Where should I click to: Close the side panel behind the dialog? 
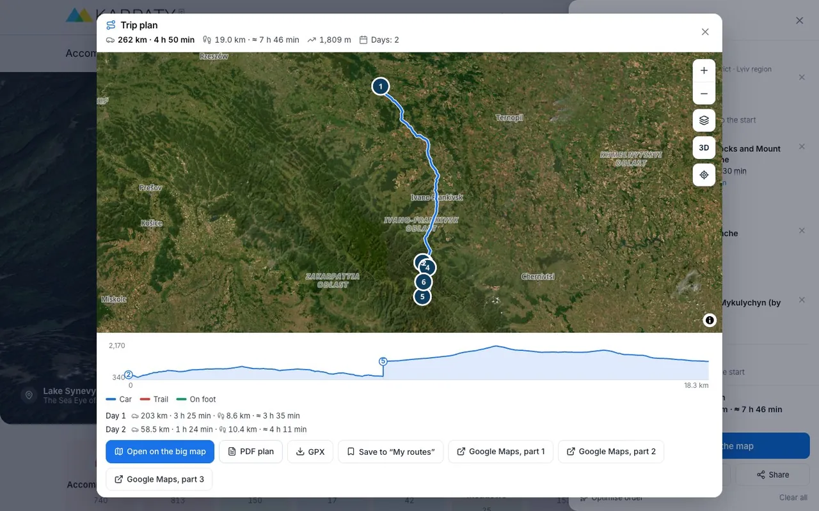coord(799,20)
